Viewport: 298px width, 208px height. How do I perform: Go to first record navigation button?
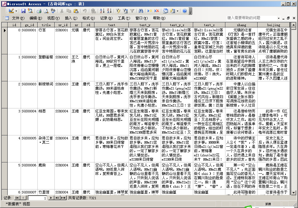pyautogui.click(x=17, y=198)
